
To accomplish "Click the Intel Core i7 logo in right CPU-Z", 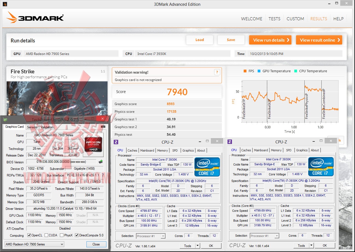I will (x=321, y=166).
